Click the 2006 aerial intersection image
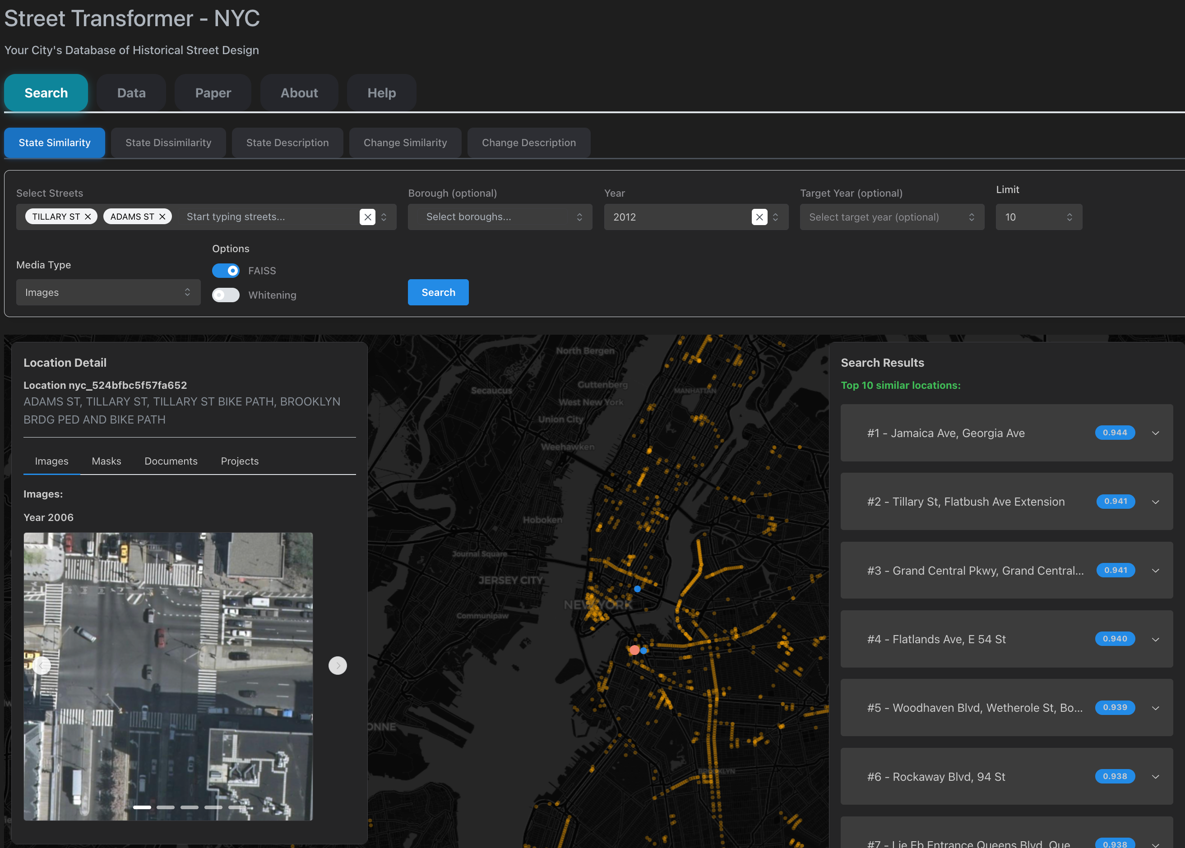The width and height of the screenshot is (1185, 848). (168, 676)
